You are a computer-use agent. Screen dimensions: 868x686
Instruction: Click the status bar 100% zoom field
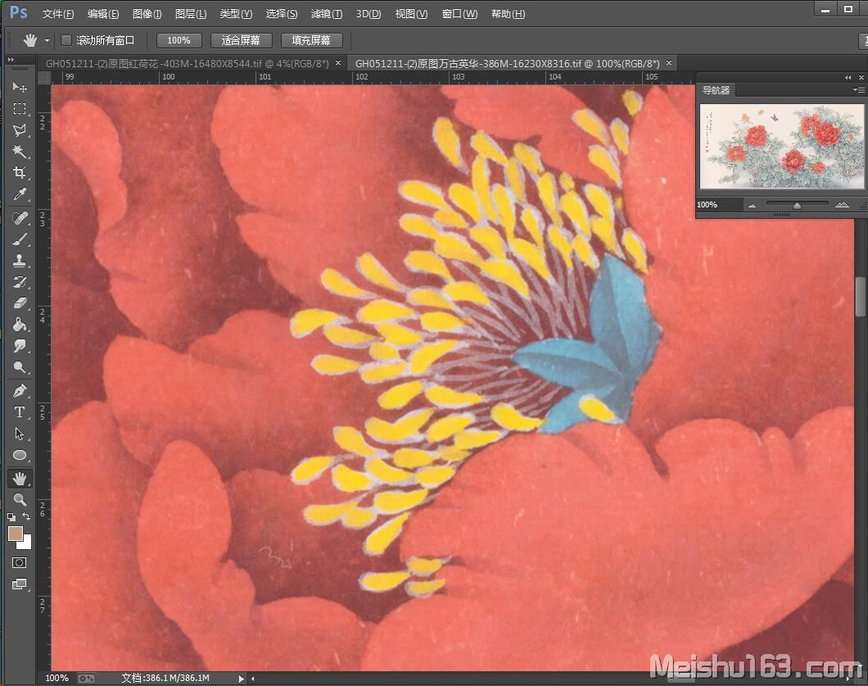click(x=57, y=679)
